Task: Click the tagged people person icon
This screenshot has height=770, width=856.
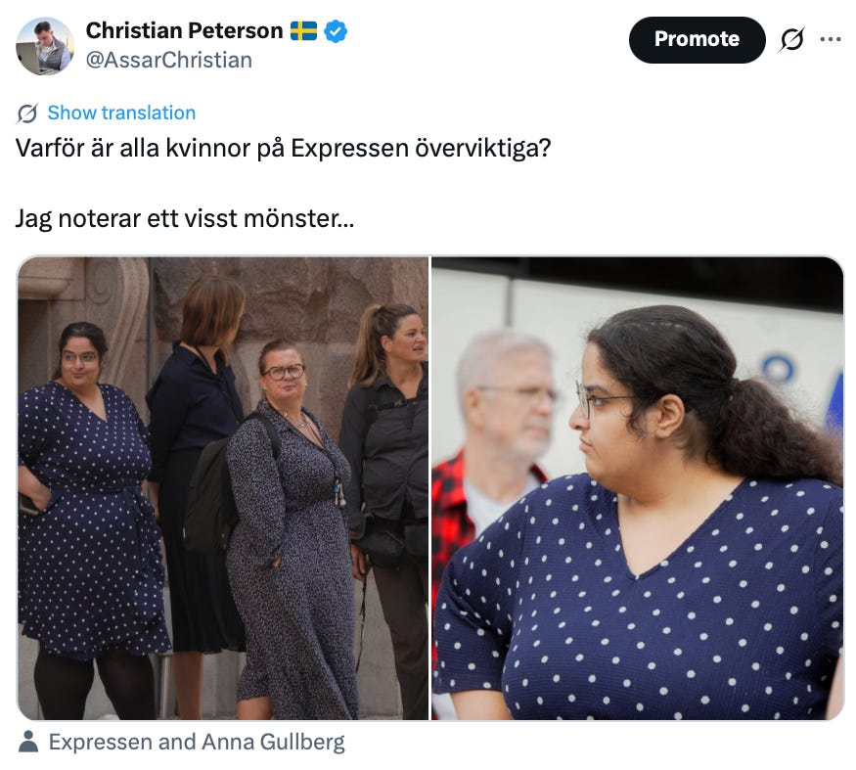Action: tap(28, 742)
